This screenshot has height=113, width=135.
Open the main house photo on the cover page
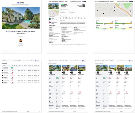tap(21, 18)
